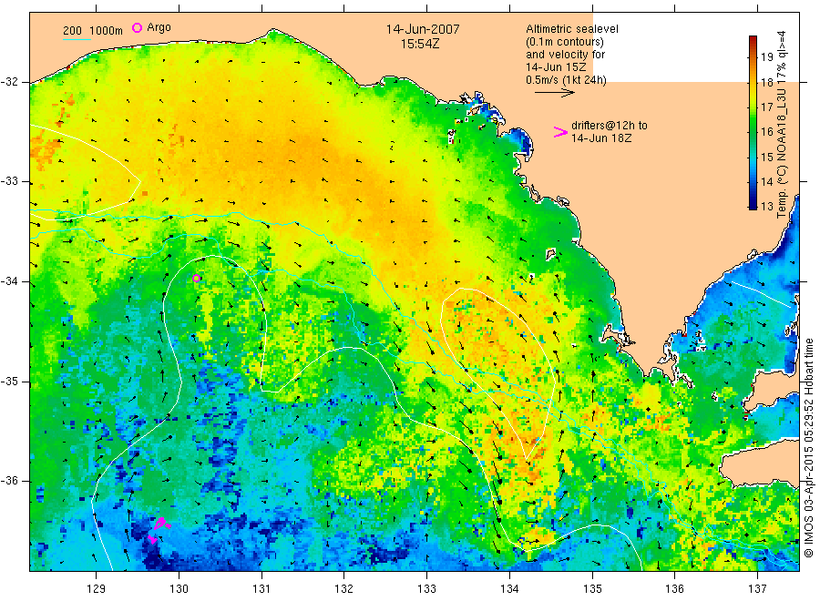
Task: Click the longitude label '130'
Action: 179,588
